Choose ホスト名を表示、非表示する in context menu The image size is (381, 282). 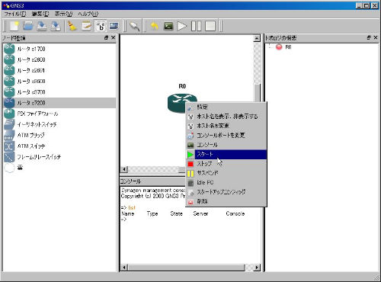tap(226, 117)
